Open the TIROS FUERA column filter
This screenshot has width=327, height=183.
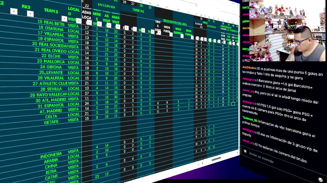[x=171, y=34]
